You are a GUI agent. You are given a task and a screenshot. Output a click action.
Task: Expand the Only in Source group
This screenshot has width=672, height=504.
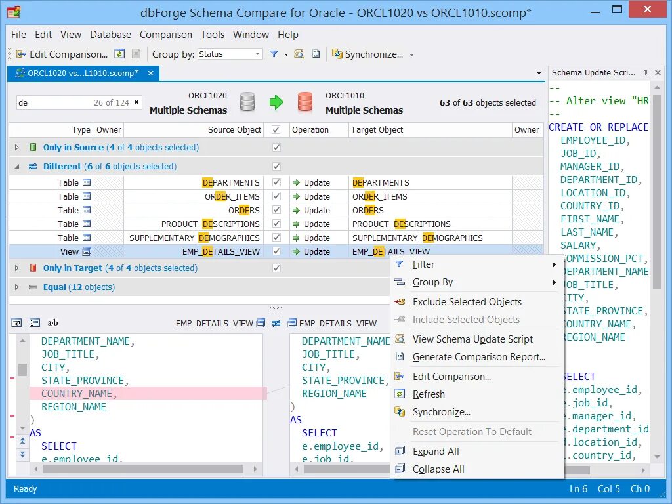[x=16, y=148]
